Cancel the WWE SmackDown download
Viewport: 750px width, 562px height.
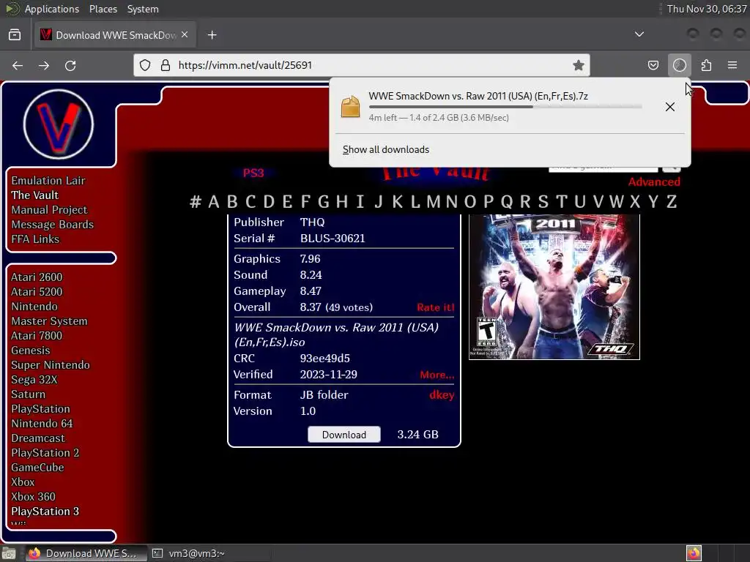(x=669, y=107)
